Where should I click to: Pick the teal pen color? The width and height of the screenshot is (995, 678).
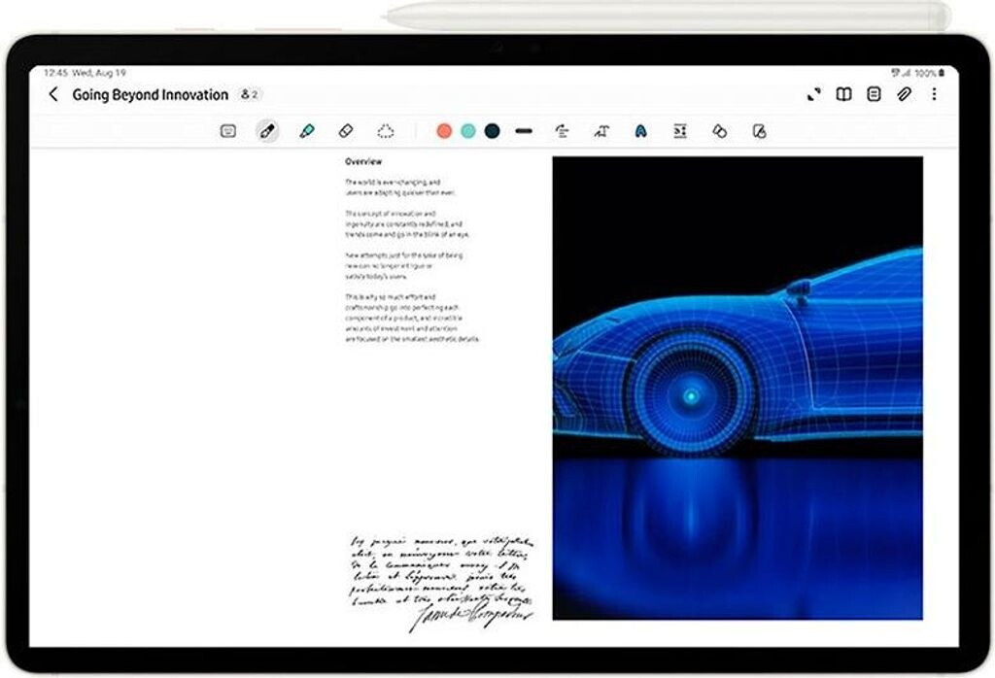click(468, 131)
